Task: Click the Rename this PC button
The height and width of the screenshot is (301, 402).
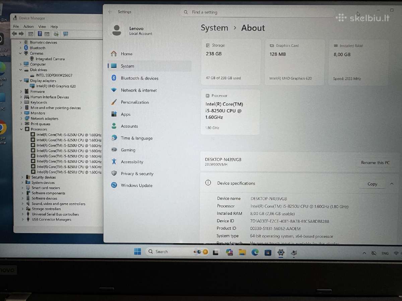Action: pyautogui.click(x=375, y=163)
